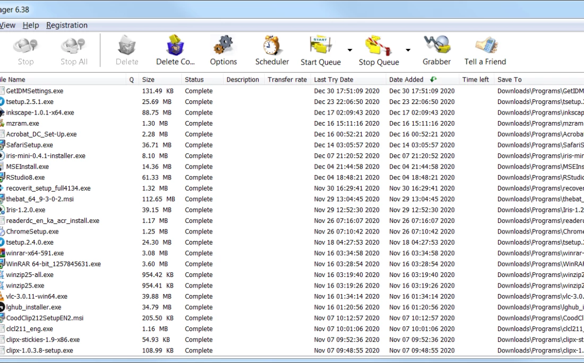Open Options gear icon

(223, 46)
